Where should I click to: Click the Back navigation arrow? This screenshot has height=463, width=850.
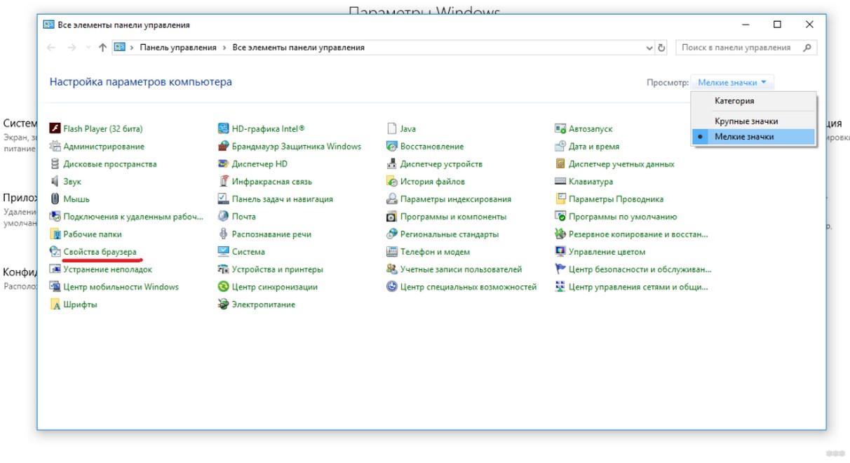[x=51, y=48]
